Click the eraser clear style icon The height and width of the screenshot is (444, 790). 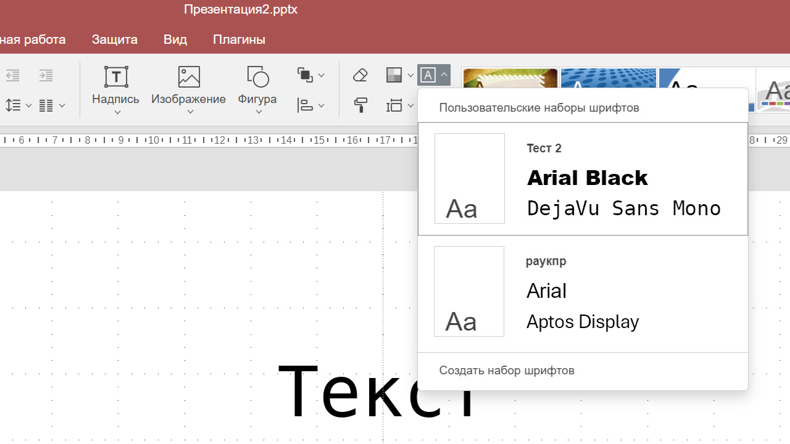coord(360,75)
